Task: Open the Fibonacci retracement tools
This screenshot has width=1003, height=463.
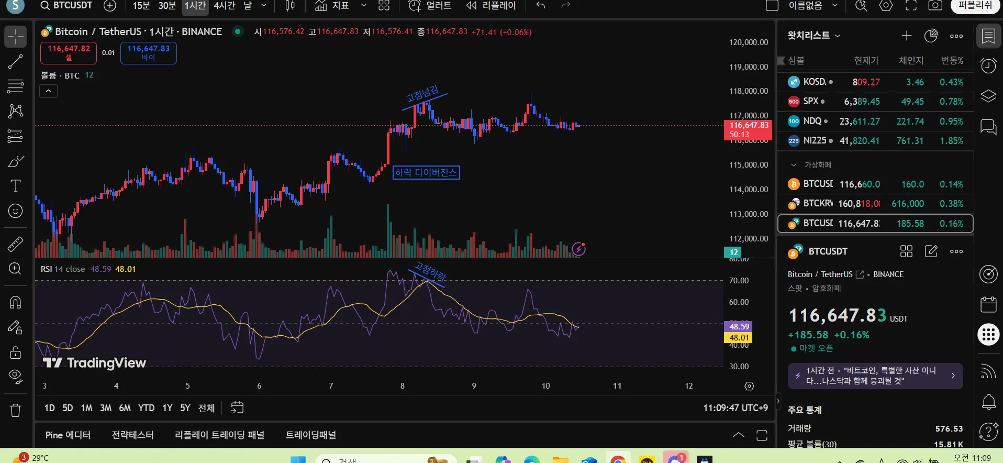Action: [15, 86]
